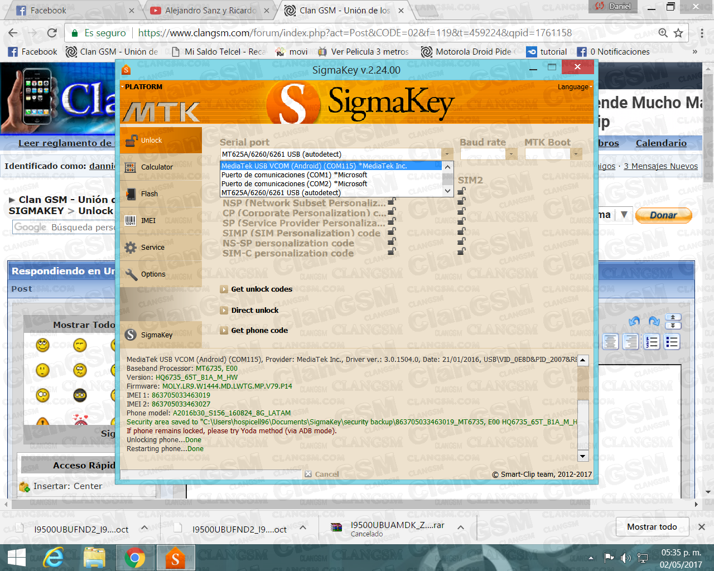The width and height of the screenshot is (714, 571).
Task: Open File Explorer from taskbar
Action: [x=94, y=558]
